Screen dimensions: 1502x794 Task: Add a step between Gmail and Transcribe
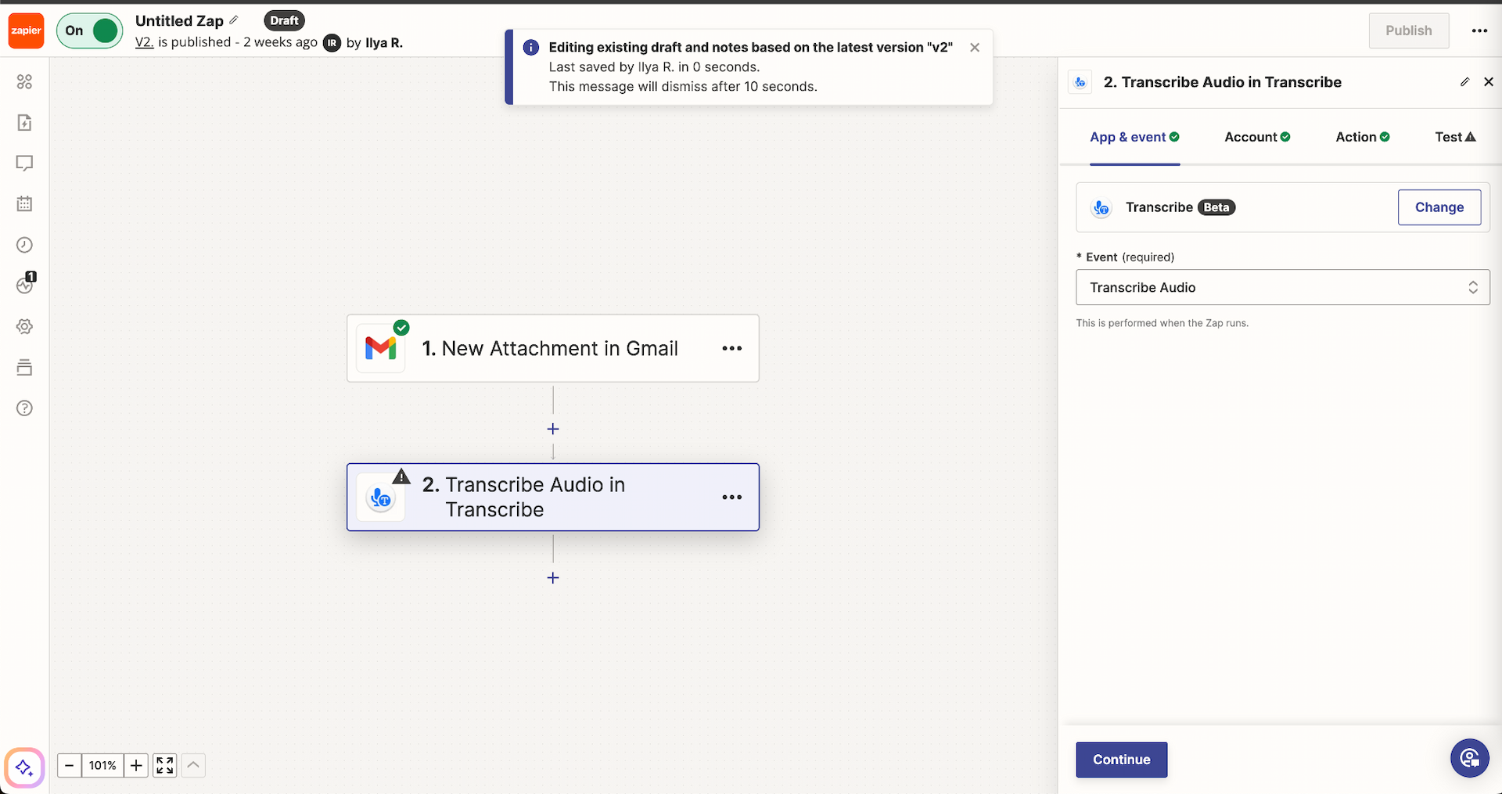[553, 429]
